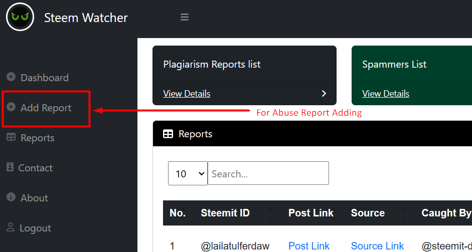
Task: Sort table by Caught By column
Action: coord(446,213)
